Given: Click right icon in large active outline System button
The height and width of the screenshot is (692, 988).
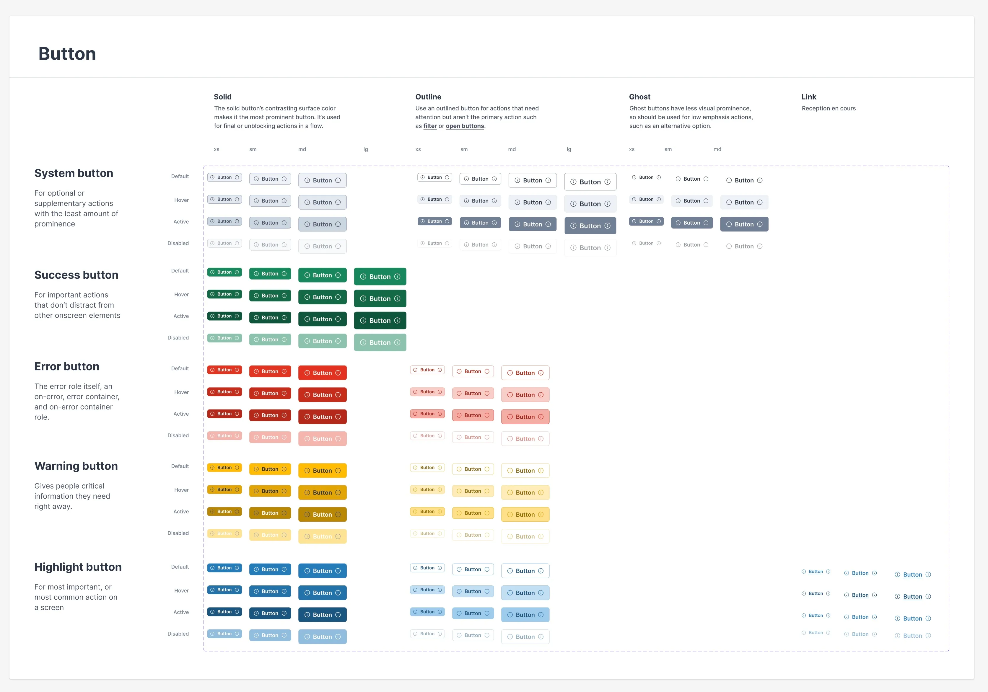Looking at the screenshot, I should pos(607,226).
